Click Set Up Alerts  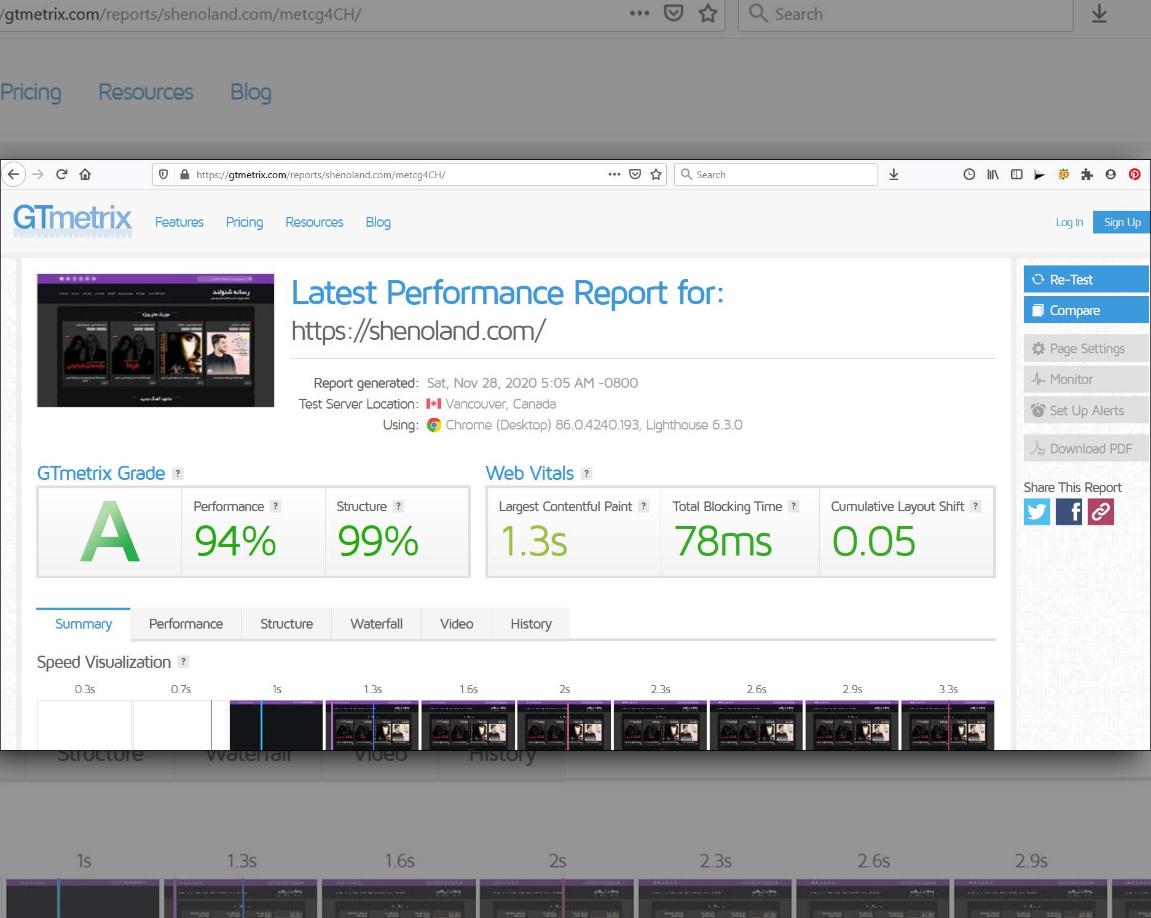pos(1086,410)
